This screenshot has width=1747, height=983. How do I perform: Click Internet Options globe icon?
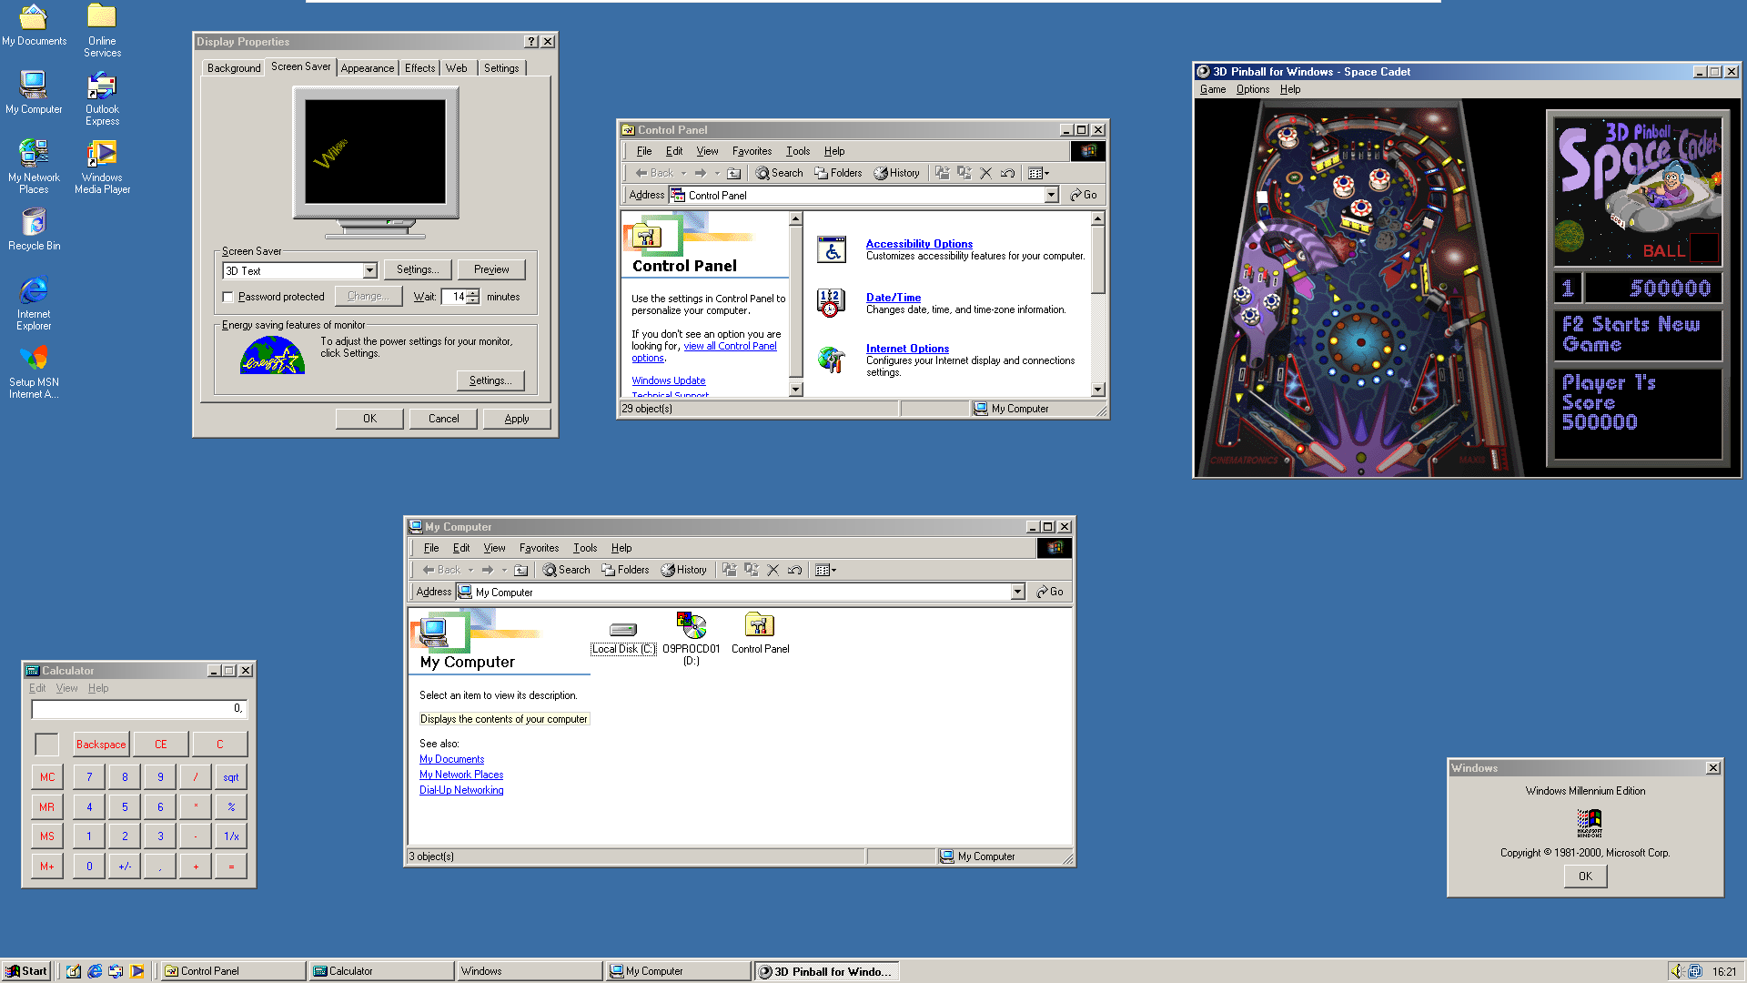(x=831, y=360)
